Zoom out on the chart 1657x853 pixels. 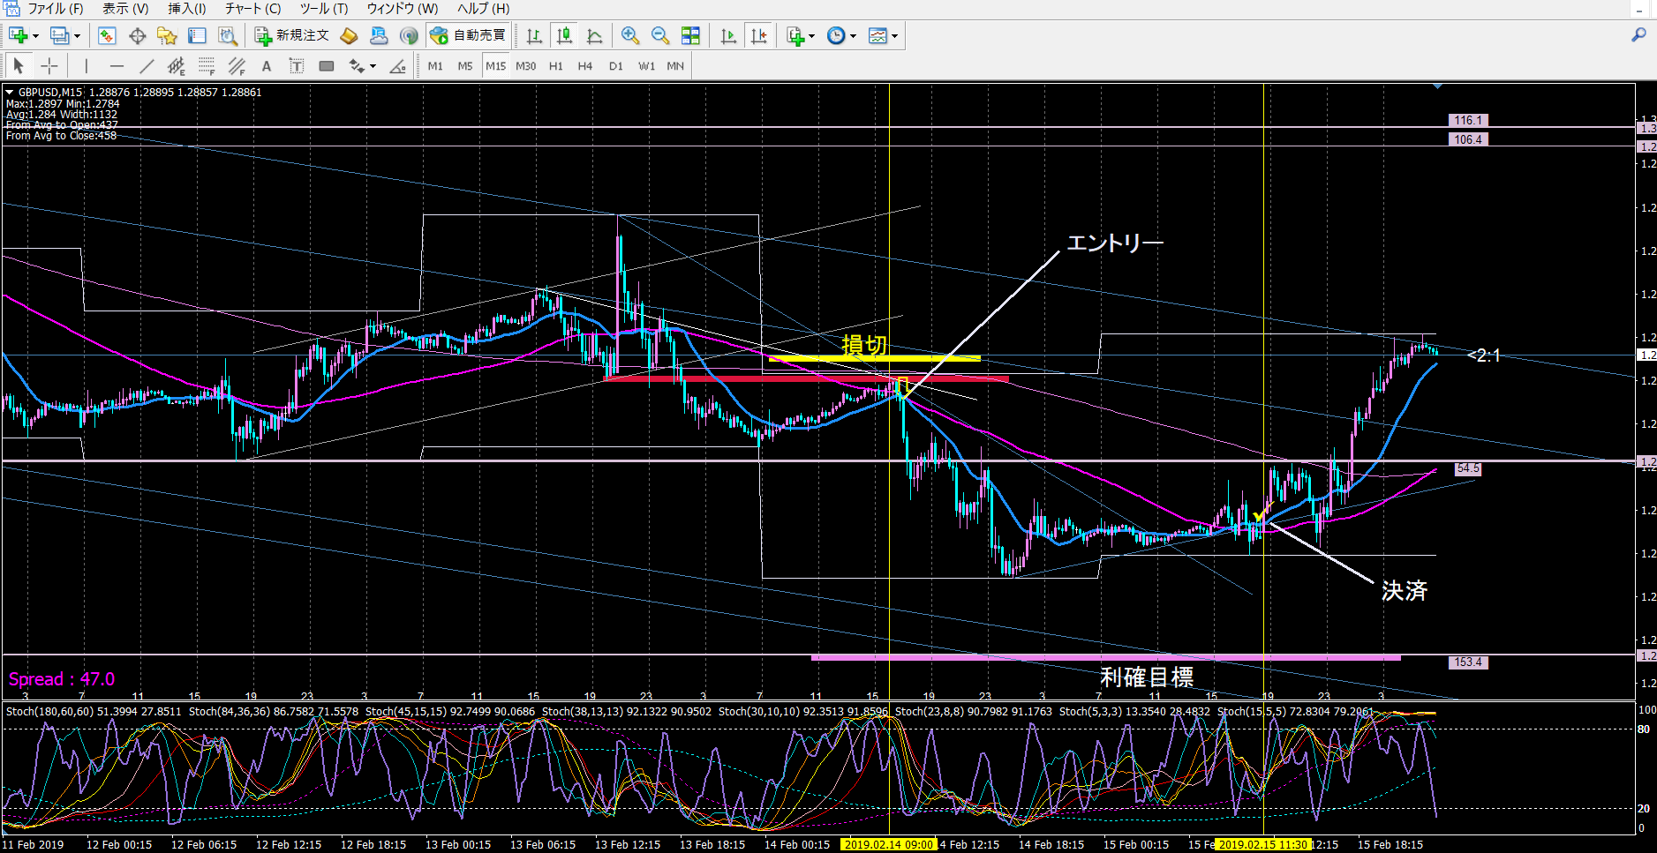coord(660,35)
